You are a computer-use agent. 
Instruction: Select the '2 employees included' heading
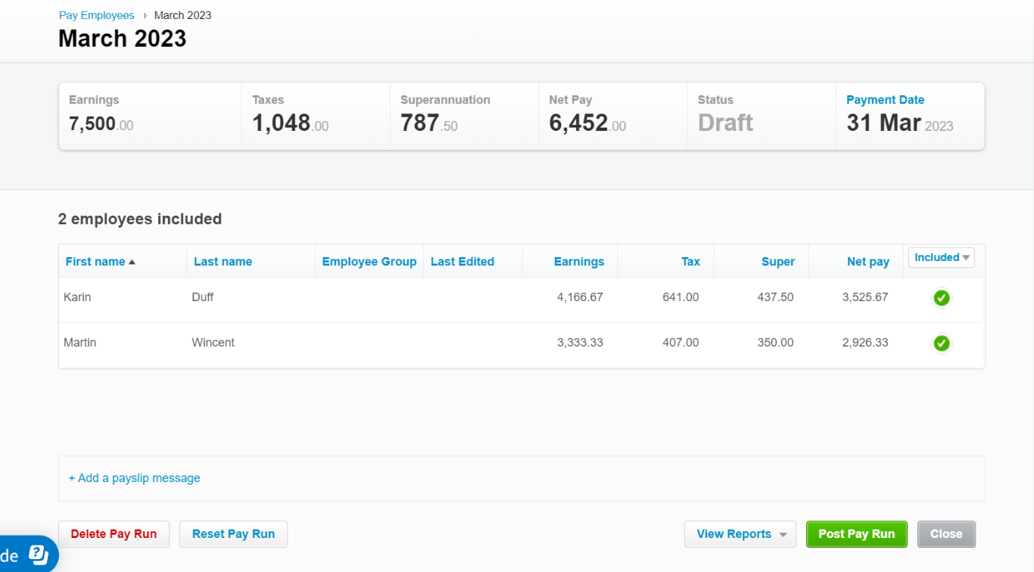140,219
